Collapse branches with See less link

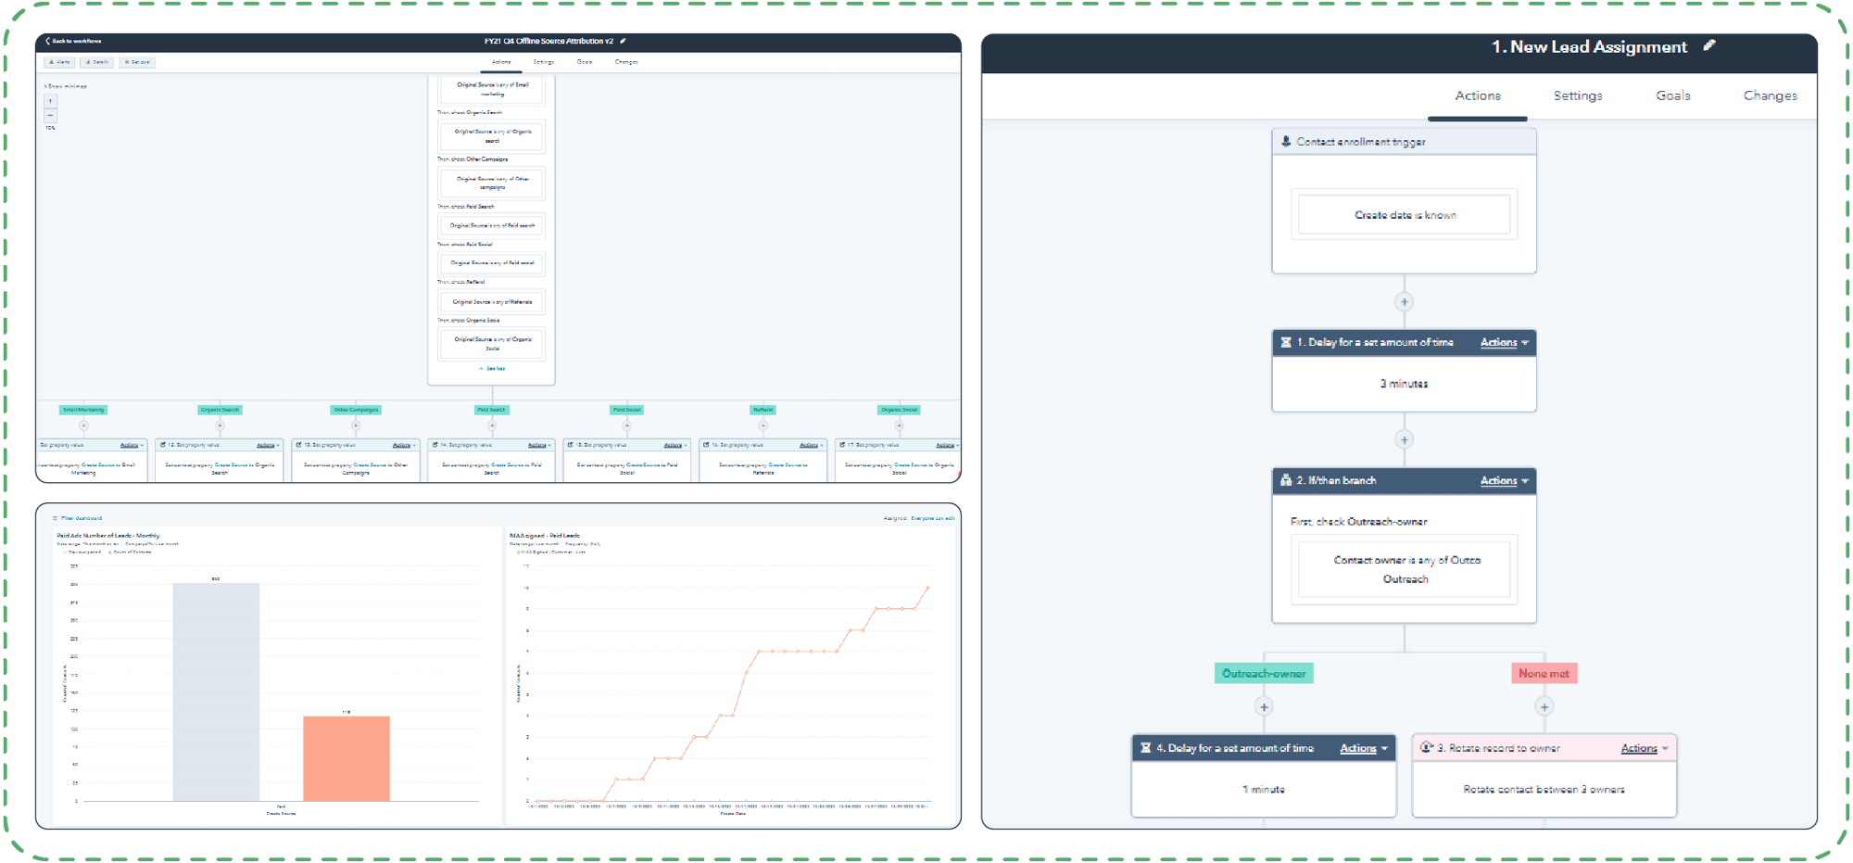pos(493,369)
